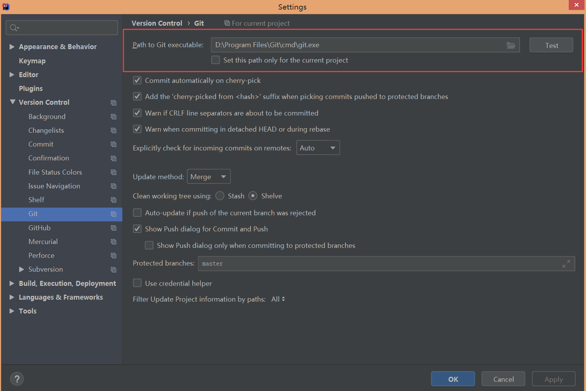Click project-level icon beside Mercurial

114,242
